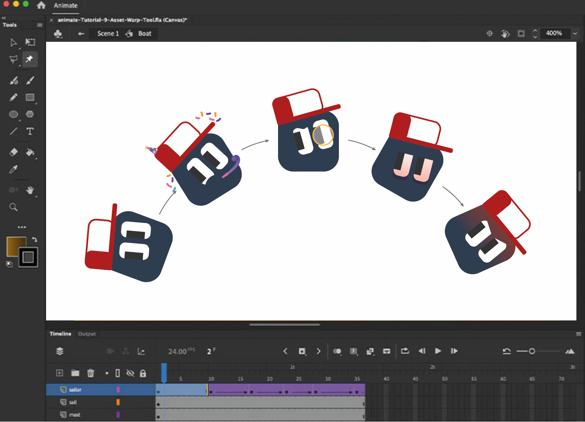Switch to the Output tab

(87, 334)
